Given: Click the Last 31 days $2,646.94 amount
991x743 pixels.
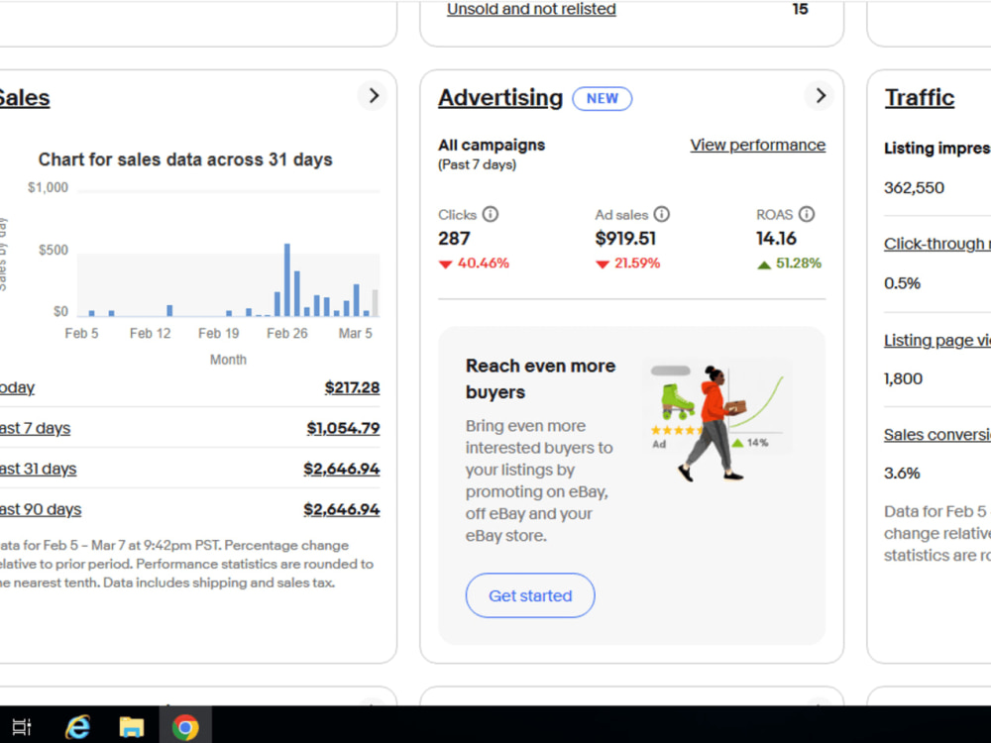Looking at the screenshot, I should [341, 469].
